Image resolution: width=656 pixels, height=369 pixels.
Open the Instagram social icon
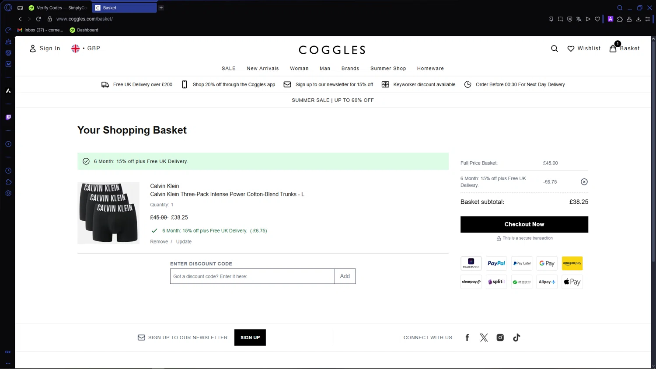500,338
